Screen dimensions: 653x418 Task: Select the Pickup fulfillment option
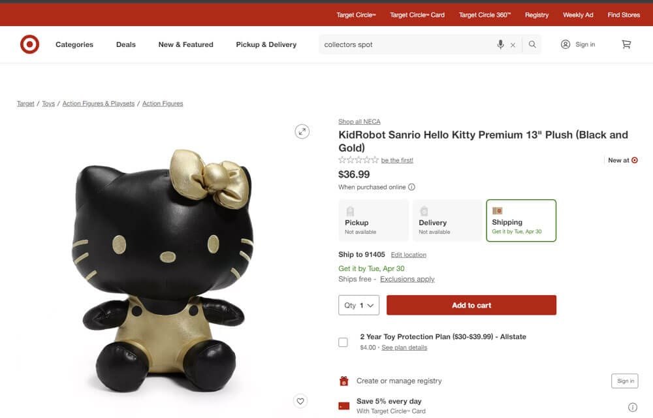tap(373, 220)
